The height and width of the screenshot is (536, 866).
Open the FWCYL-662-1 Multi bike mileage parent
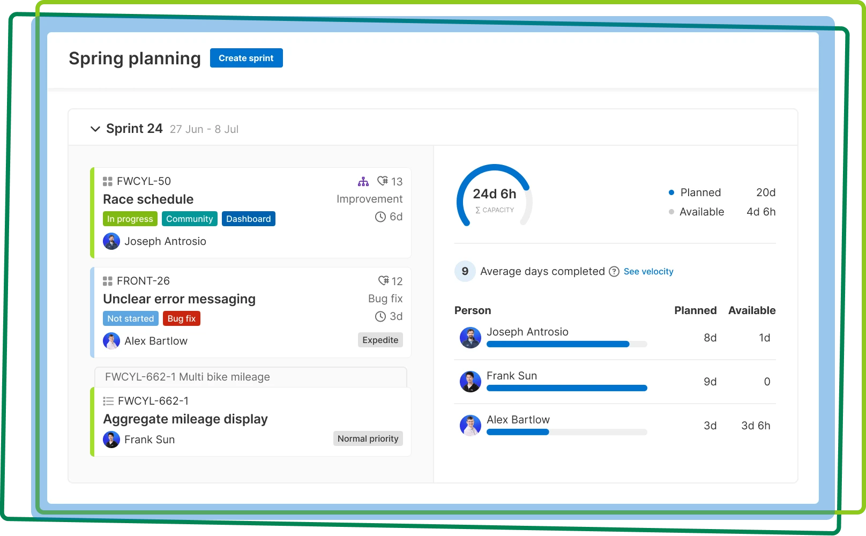click(x=188, y=377)
